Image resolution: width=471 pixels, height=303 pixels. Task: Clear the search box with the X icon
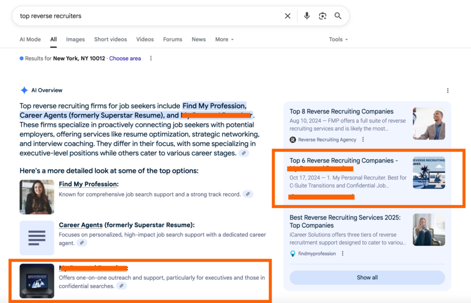tap(287, 16)
